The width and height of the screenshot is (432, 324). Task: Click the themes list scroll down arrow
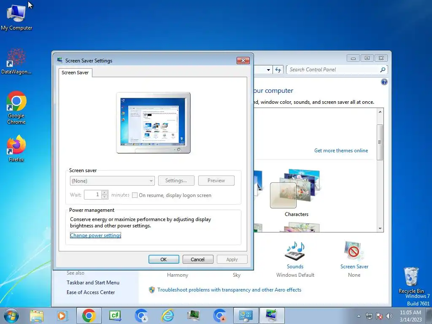tap(380, 228)
